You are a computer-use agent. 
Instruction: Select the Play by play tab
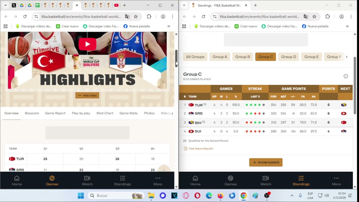[81, 113]
